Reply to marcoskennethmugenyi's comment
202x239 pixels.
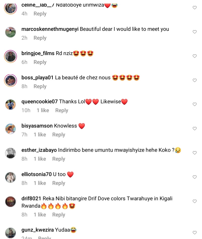pos(40,38)
